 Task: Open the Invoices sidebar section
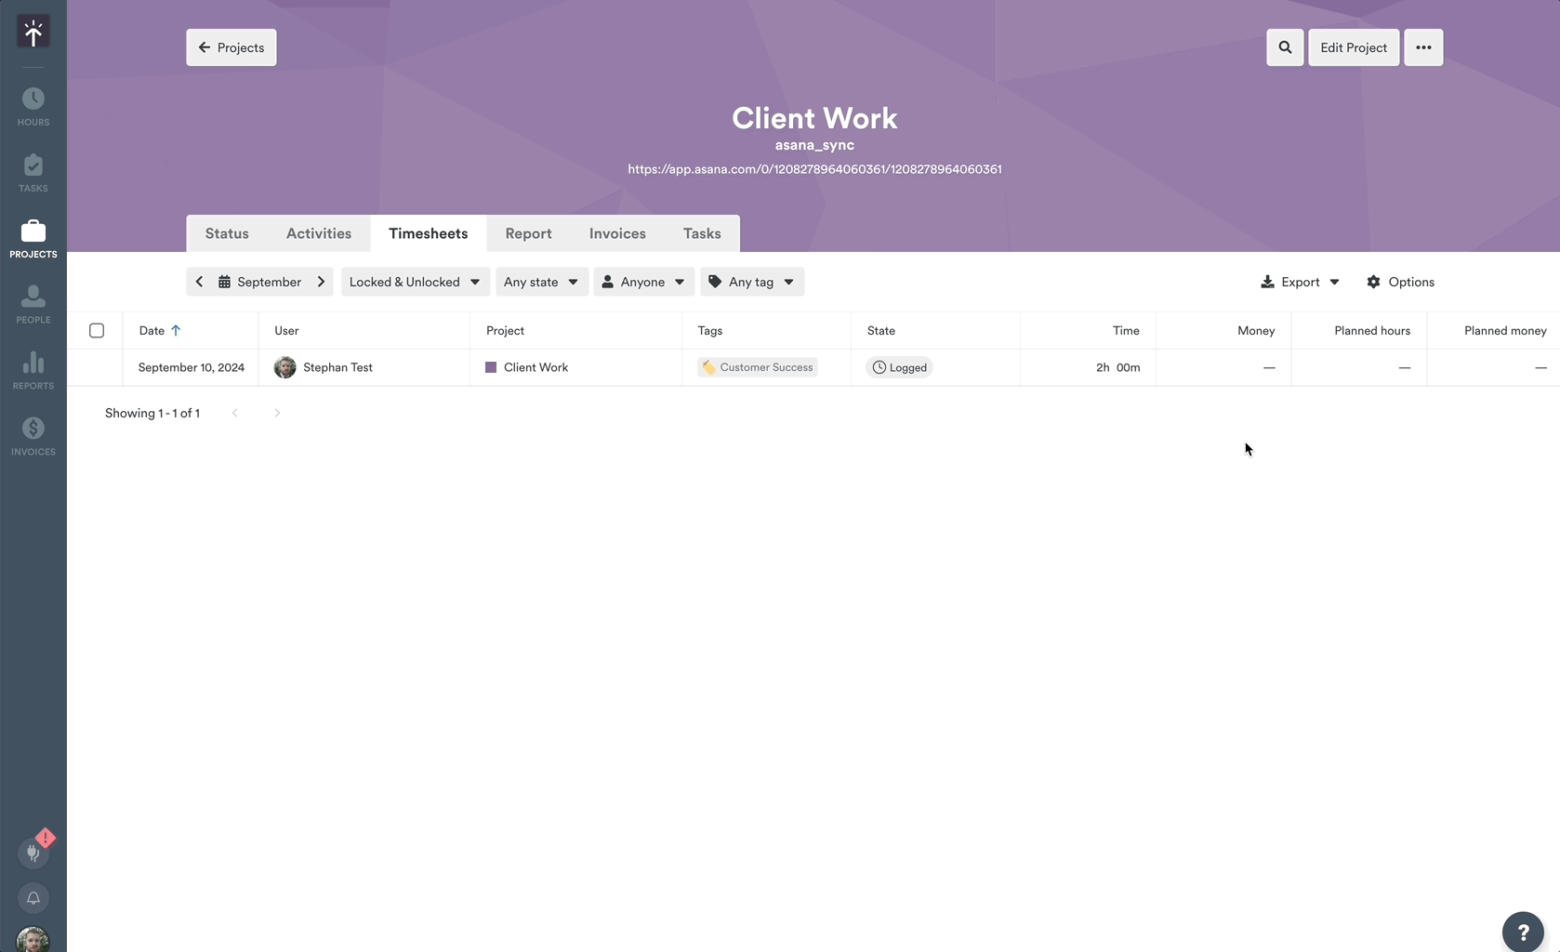(x=33, y=437)
